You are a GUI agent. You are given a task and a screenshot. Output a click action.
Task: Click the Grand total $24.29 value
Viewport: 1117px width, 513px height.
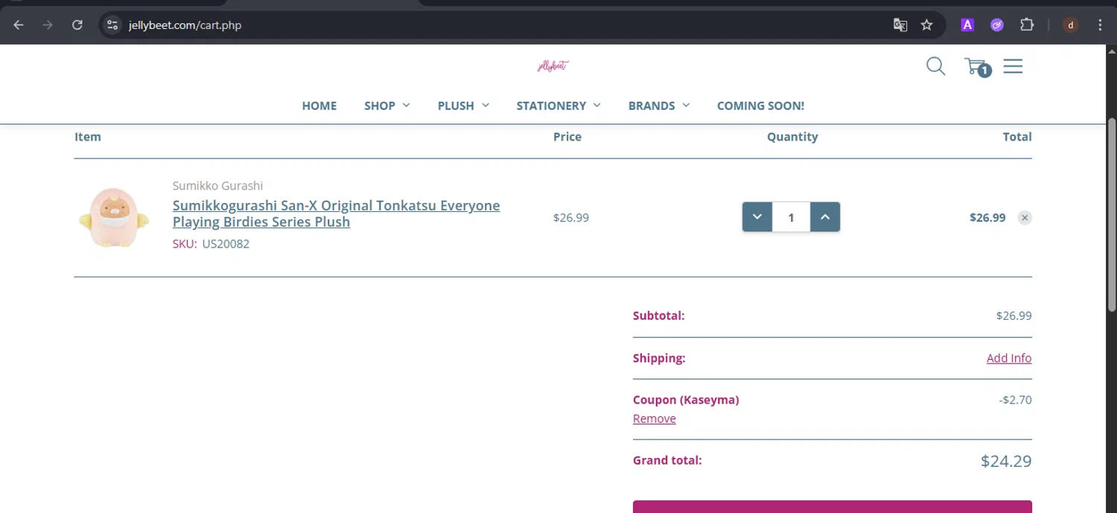point(1006,461)
